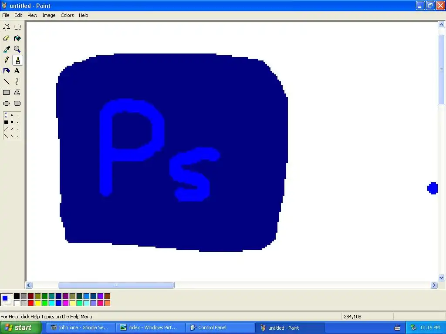Viewport: 446px width, 334px height.
Task: Select the Free-Form Select tool
Action: tap(6, 27)
